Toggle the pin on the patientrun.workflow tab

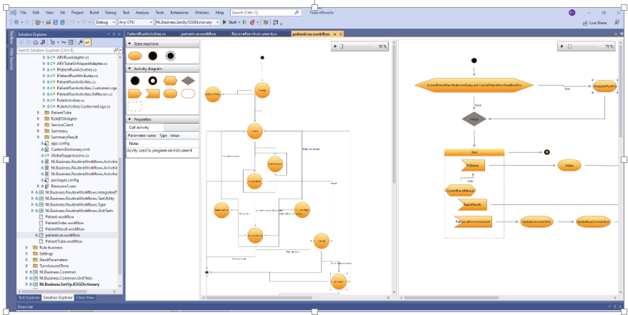(x=336, y=34)
